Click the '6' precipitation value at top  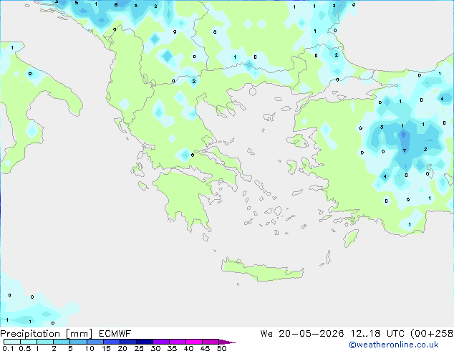pos(116,4)
